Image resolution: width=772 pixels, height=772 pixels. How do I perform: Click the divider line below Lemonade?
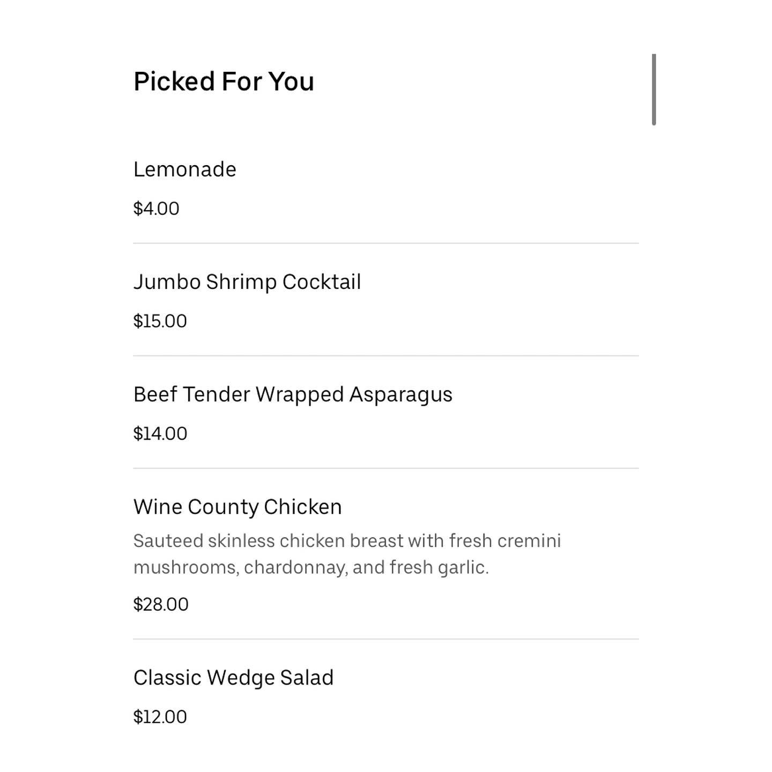(386, 243)
